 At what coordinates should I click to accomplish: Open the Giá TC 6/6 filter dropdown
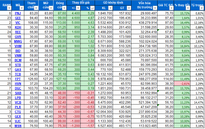[171, 8]
